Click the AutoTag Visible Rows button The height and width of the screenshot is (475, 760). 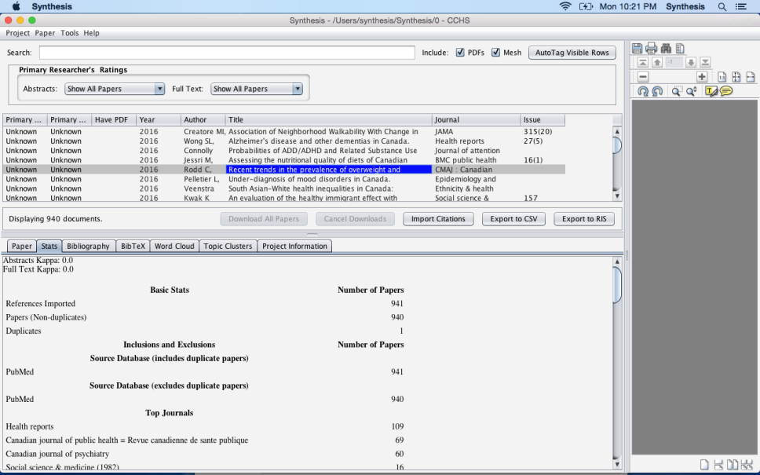click(x=572, y=53)
